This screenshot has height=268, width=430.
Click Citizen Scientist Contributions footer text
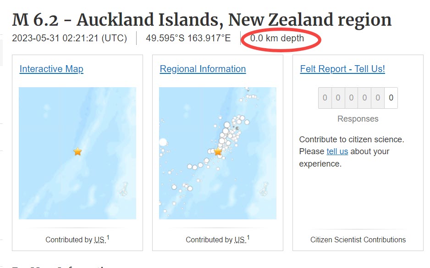(358, 240)
